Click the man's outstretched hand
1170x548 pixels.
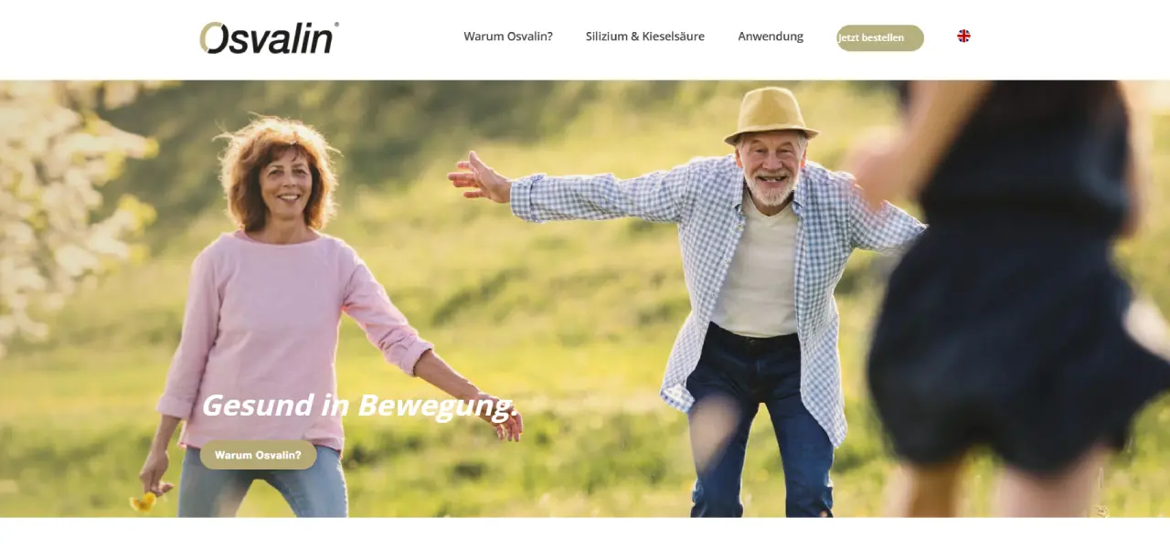pos(479,176)
